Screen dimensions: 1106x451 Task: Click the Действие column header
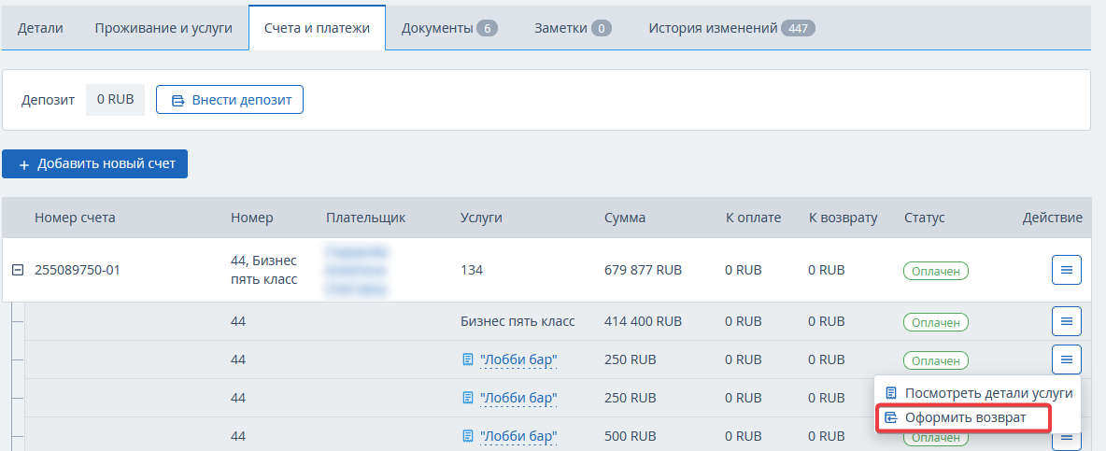1053,218
